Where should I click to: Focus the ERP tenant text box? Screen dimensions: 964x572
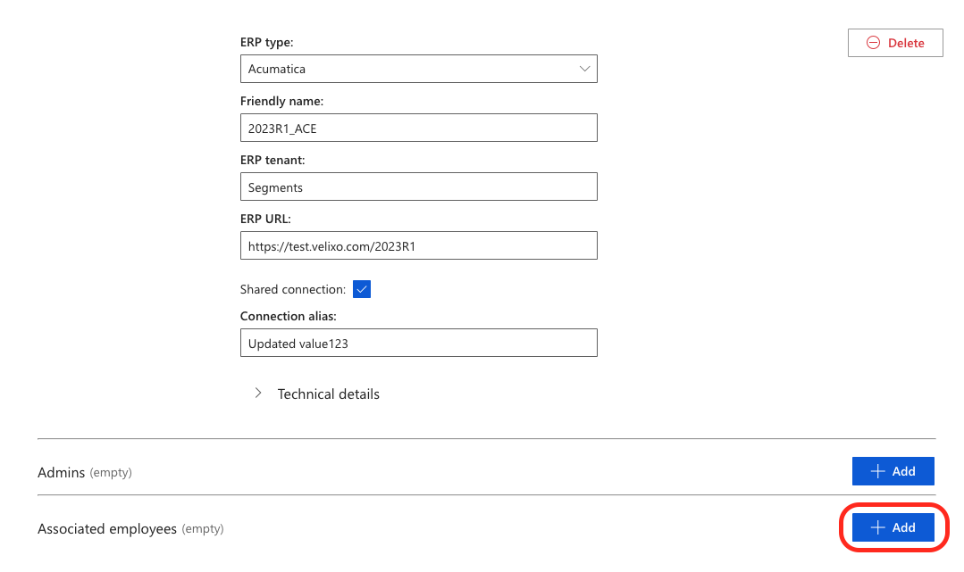[x=418, y=187]
